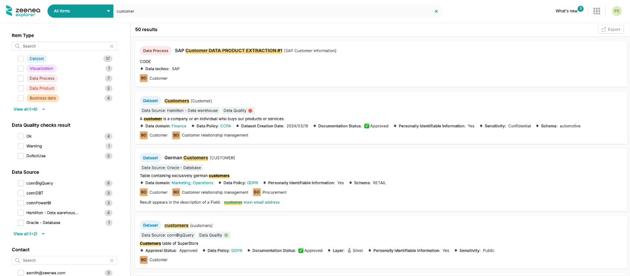The width and height of the screenshot is (630, 276).
Task: Clear the search query with X icon
Action: pyautogui.click(x=436, y=11)
